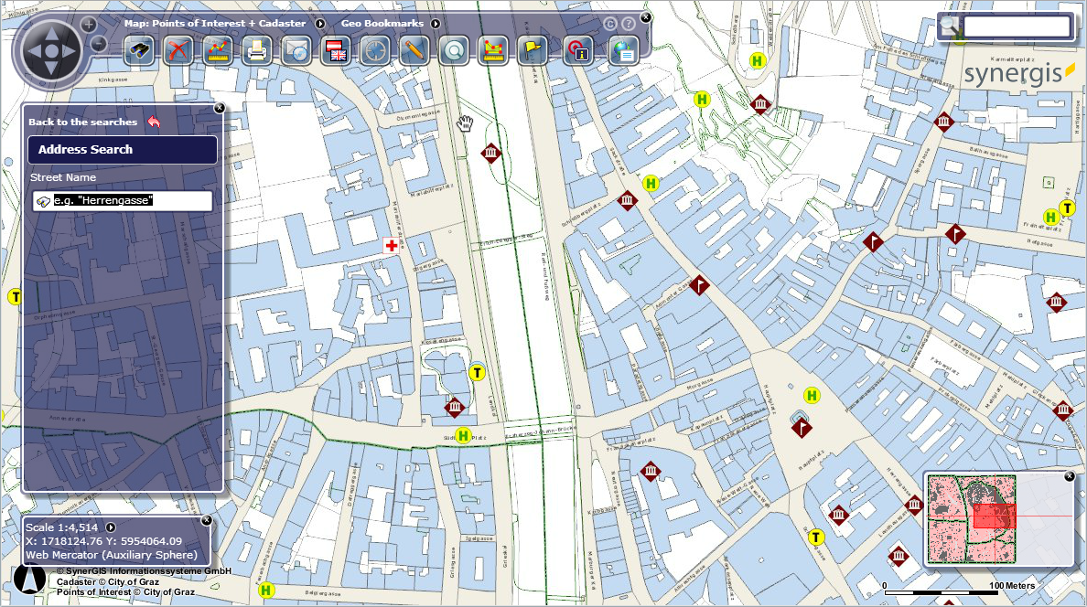Expand the Map: Points of Interest dropdown

(x=319, y=23)
